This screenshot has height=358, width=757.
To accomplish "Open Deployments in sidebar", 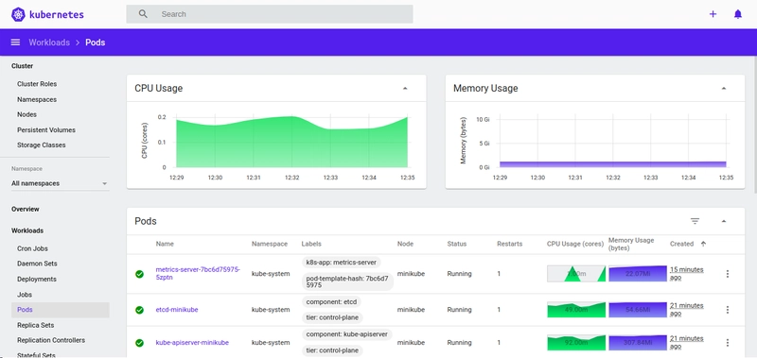I will 37,279.
